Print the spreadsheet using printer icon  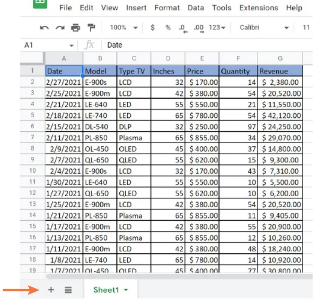(x=76, y=28)
